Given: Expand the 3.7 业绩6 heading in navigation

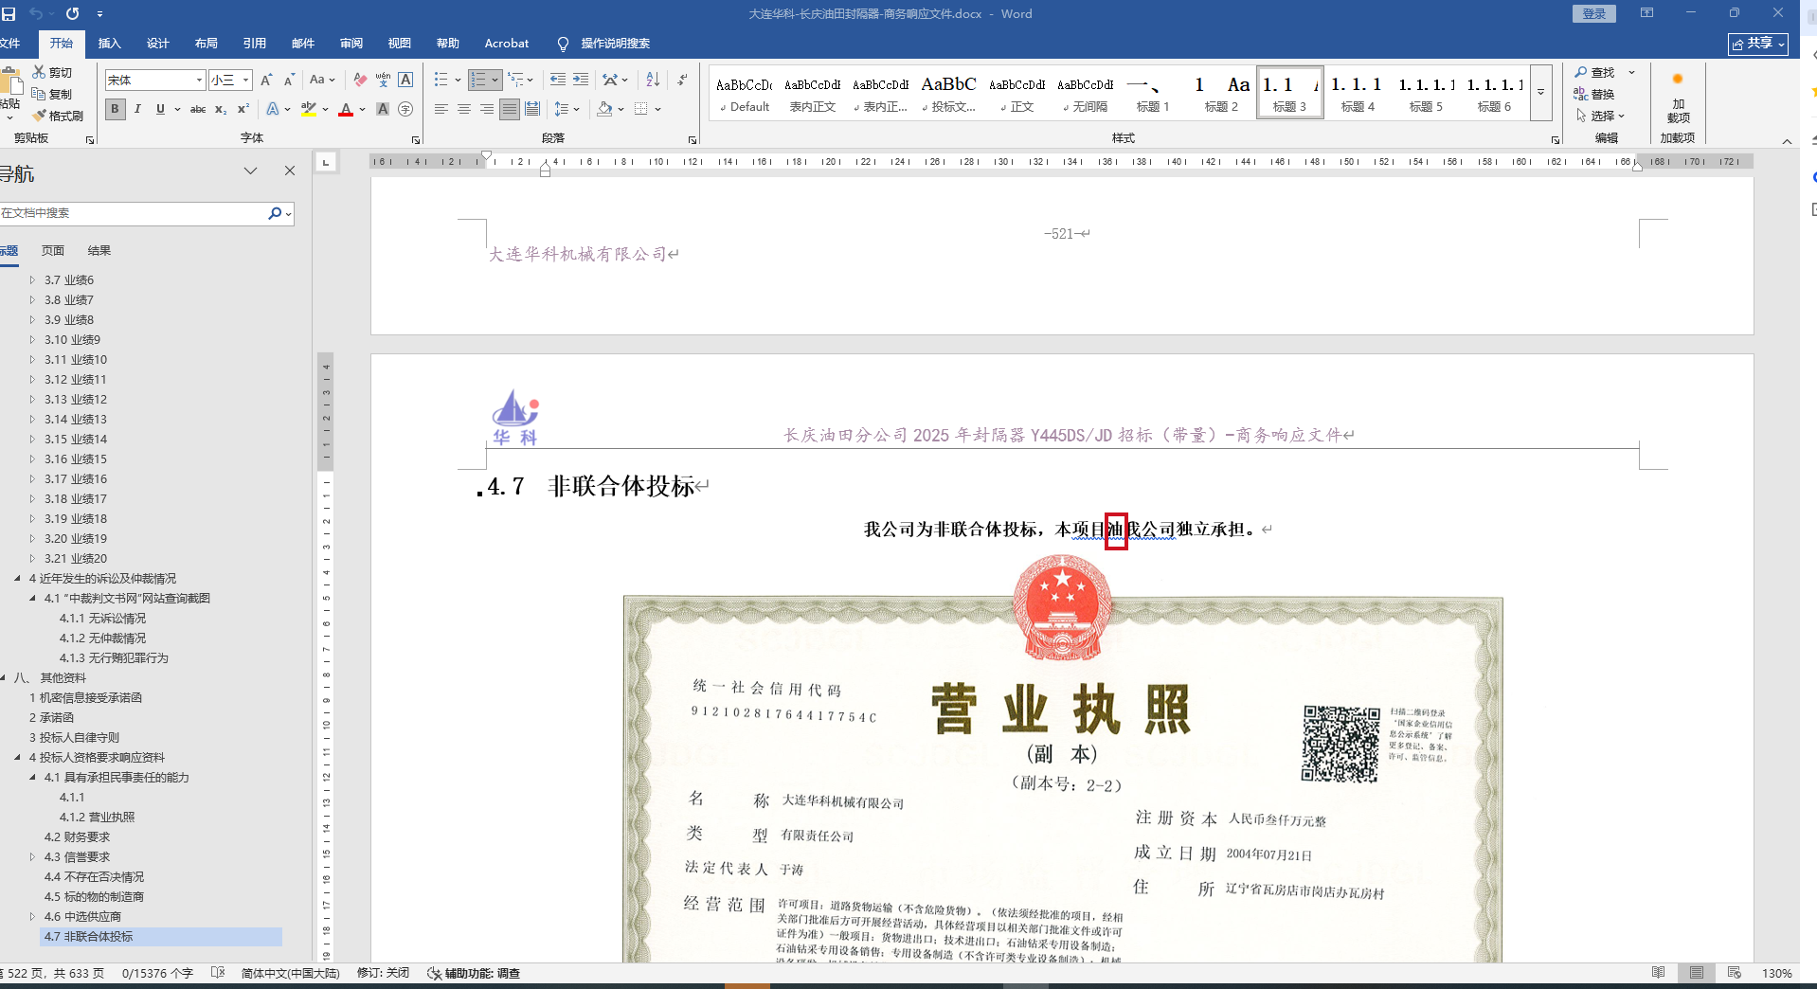Looking at the screenshot, I should click(32, 279).
